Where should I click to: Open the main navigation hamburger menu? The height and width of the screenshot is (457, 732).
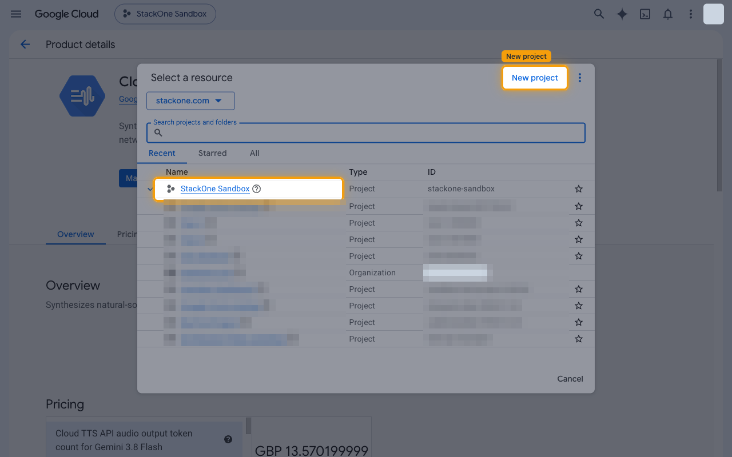(16, 14)
